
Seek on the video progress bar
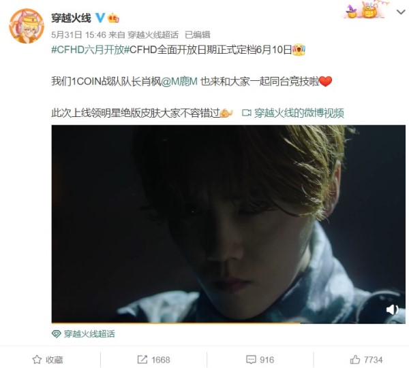(228, 323)
